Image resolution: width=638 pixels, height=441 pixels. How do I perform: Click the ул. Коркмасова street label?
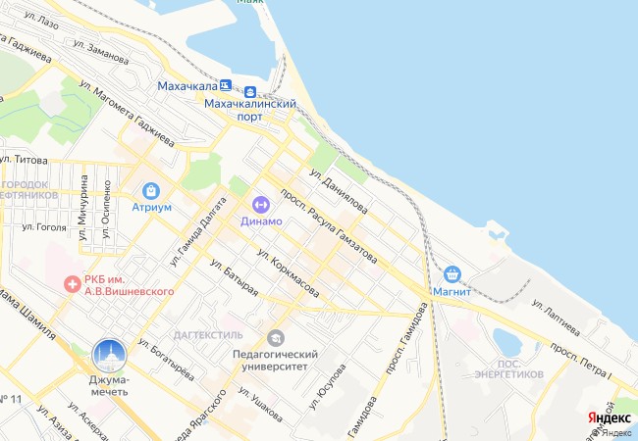[x=288, y=272]
